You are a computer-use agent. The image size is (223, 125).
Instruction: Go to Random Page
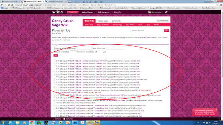117,25
